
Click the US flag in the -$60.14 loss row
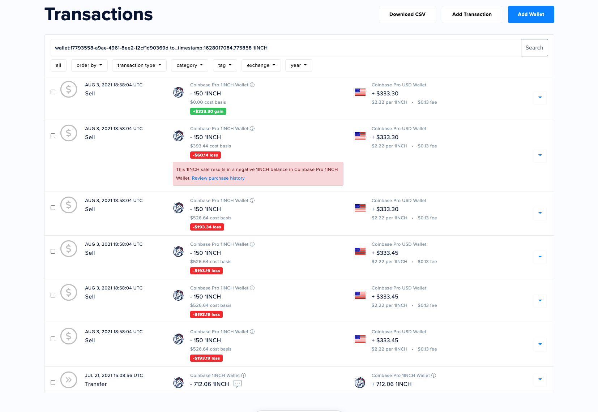(360, 136)
